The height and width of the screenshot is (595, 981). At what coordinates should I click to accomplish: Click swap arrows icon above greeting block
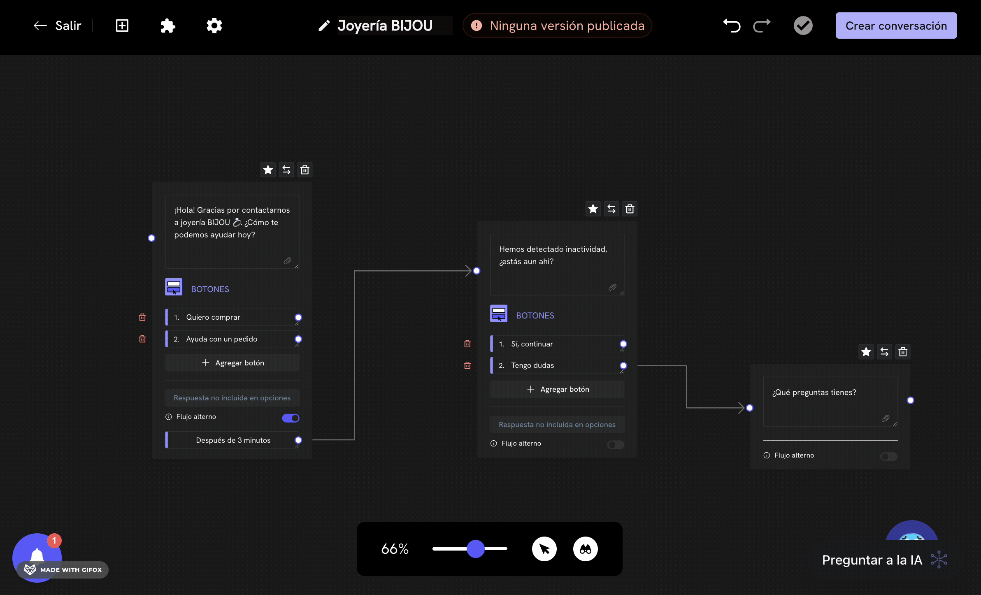tap(286, 170)
